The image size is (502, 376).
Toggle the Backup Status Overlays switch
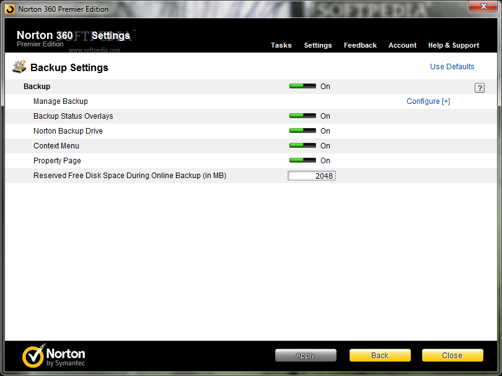pos(302,116)
